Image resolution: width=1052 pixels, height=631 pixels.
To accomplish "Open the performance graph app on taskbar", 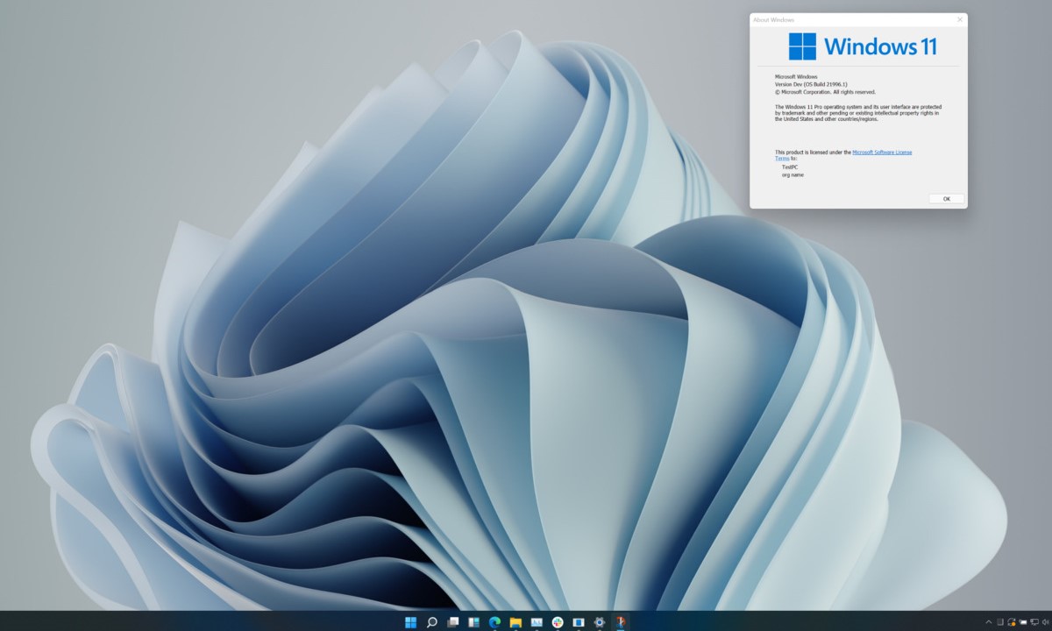I will 537,622.
